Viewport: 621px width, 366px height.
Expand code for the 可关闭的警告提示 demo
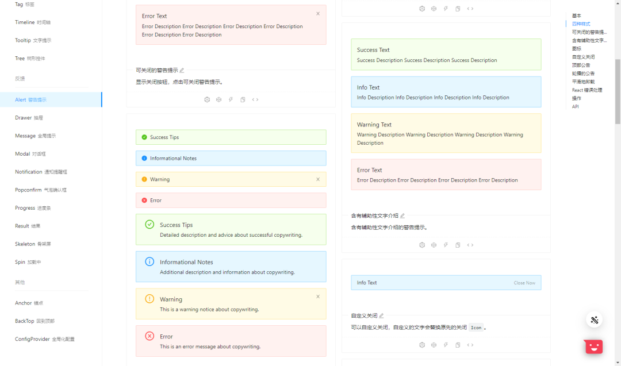(255, 99)
